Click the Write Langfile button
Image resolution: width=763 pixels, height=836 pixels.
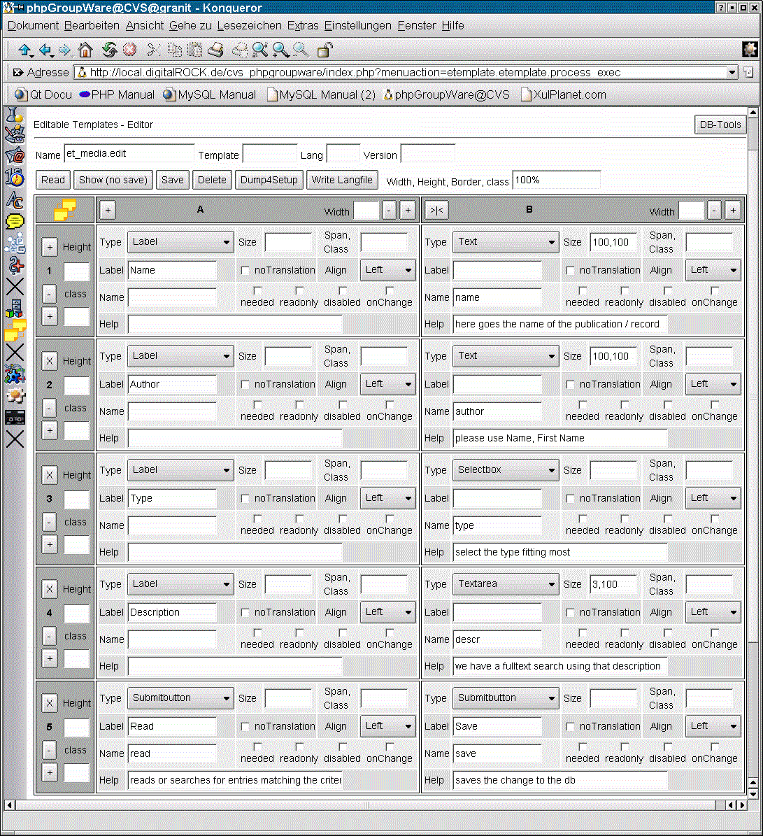[x=342, y=180]
